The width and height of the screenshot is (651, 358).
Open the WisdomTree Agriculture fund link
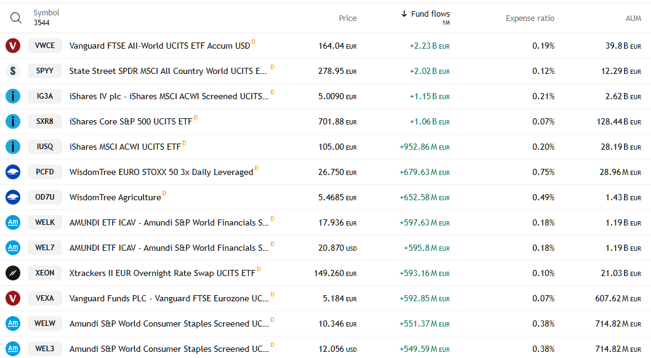(115, 198)
